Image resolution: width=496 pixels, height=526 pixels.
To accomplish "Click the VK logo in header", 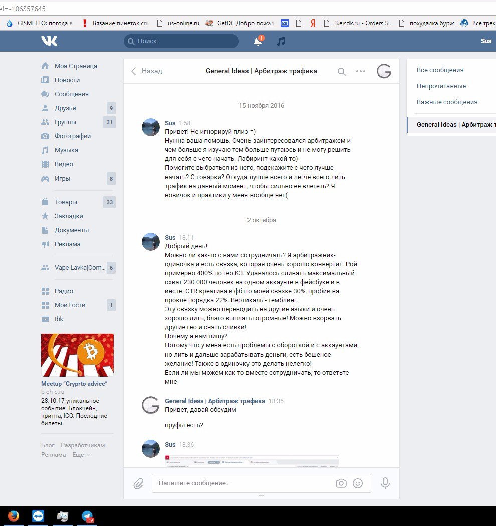I will tap(49, 41).
